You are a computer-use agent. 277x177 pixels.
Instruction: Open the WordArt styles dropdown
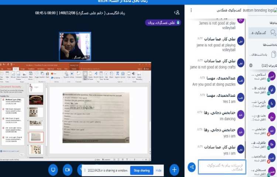tap(96, 75)
